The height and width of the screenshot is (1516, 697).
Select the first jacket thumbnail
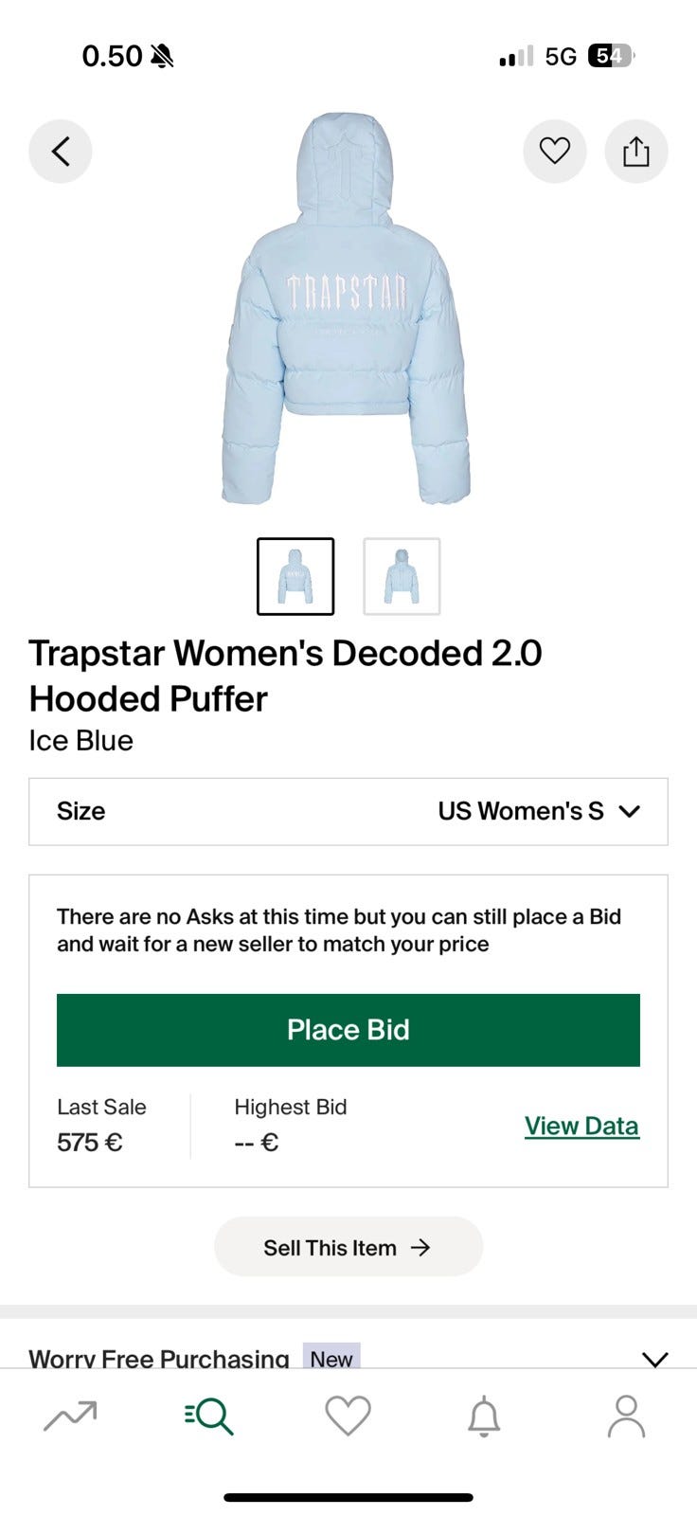click(x=295, y=576)
